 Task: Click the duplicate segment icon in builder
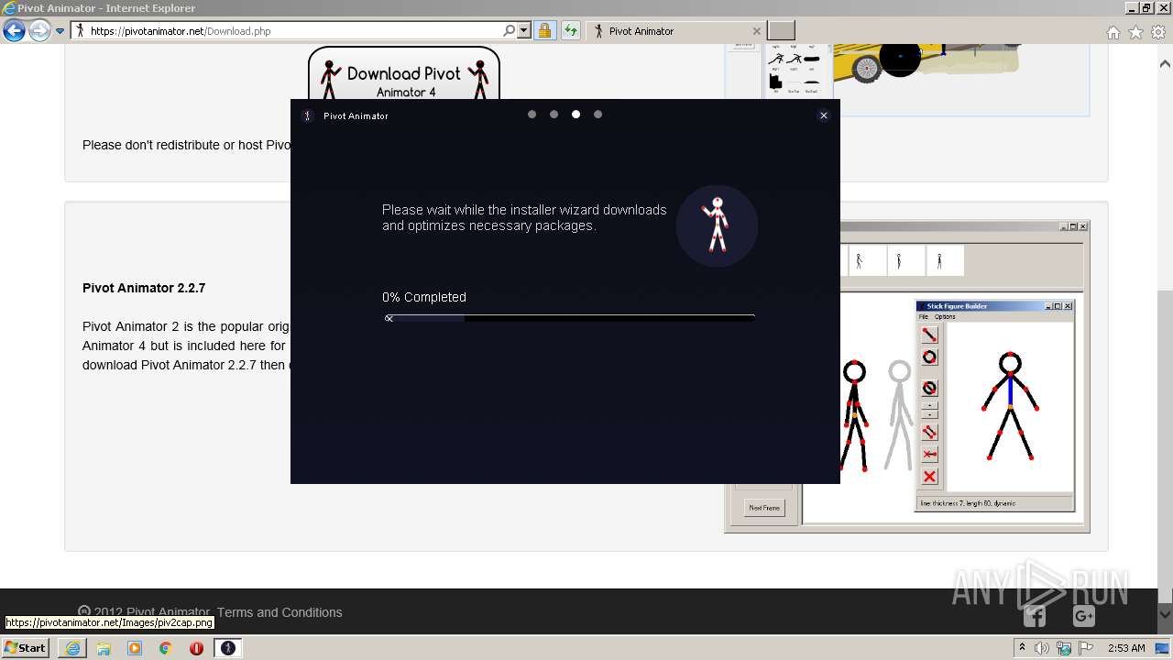point(929,432)
